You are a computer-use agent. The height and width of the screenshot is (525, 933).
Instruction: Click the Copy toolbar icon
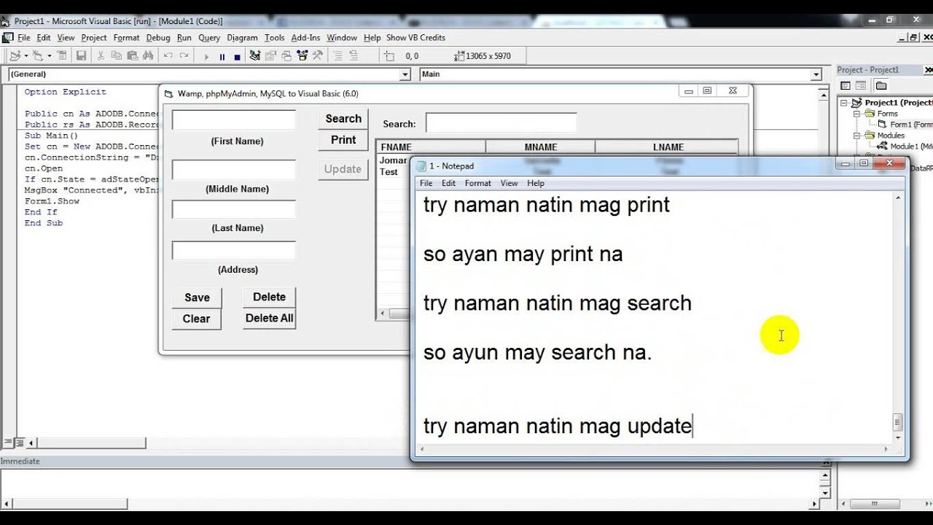pos(117,55)
